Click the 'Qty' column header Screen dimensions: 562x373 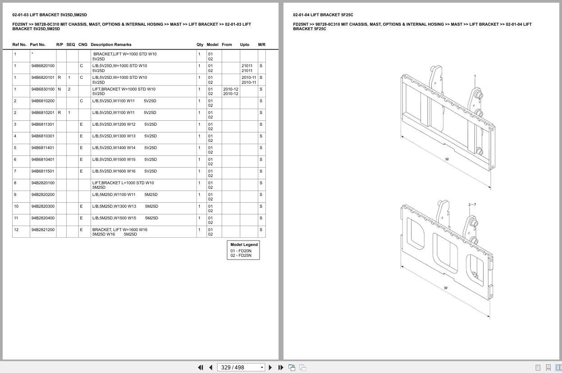tap(200, 45)
